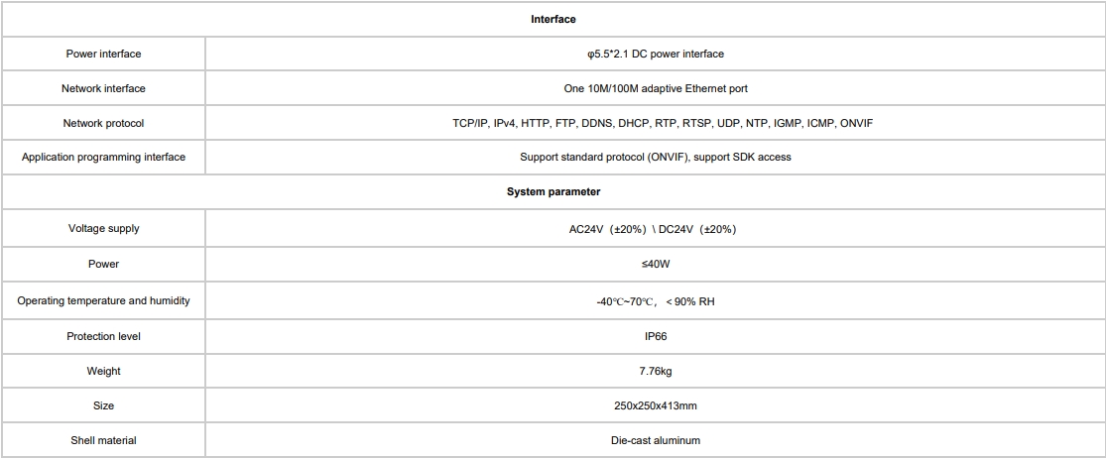Select the Application programming interface label
1106x459 pixels.
103,157
